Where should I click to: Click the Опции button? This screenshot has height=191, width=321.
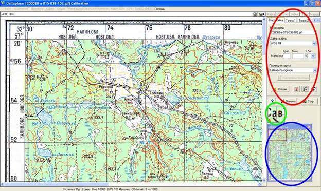pos(280,89)
